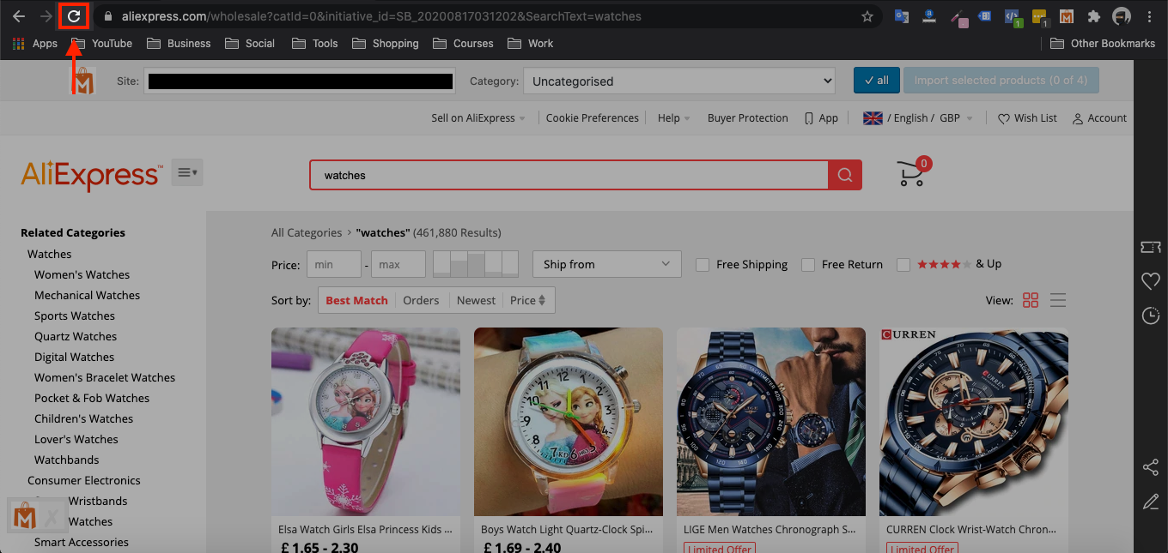
Task: Reload the AliExpress page
Action: pos(74,16)
